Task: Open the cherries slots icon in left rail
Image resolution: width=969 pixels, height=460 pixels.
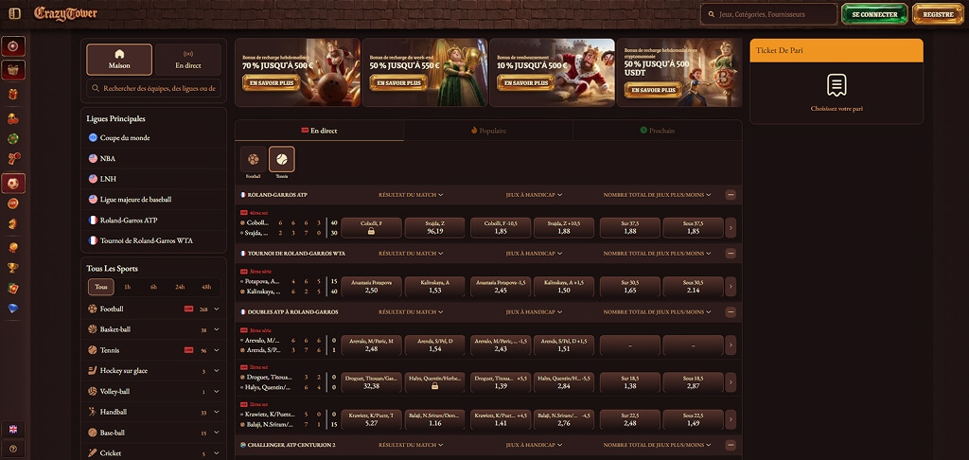Action: [x=13, y=117]
